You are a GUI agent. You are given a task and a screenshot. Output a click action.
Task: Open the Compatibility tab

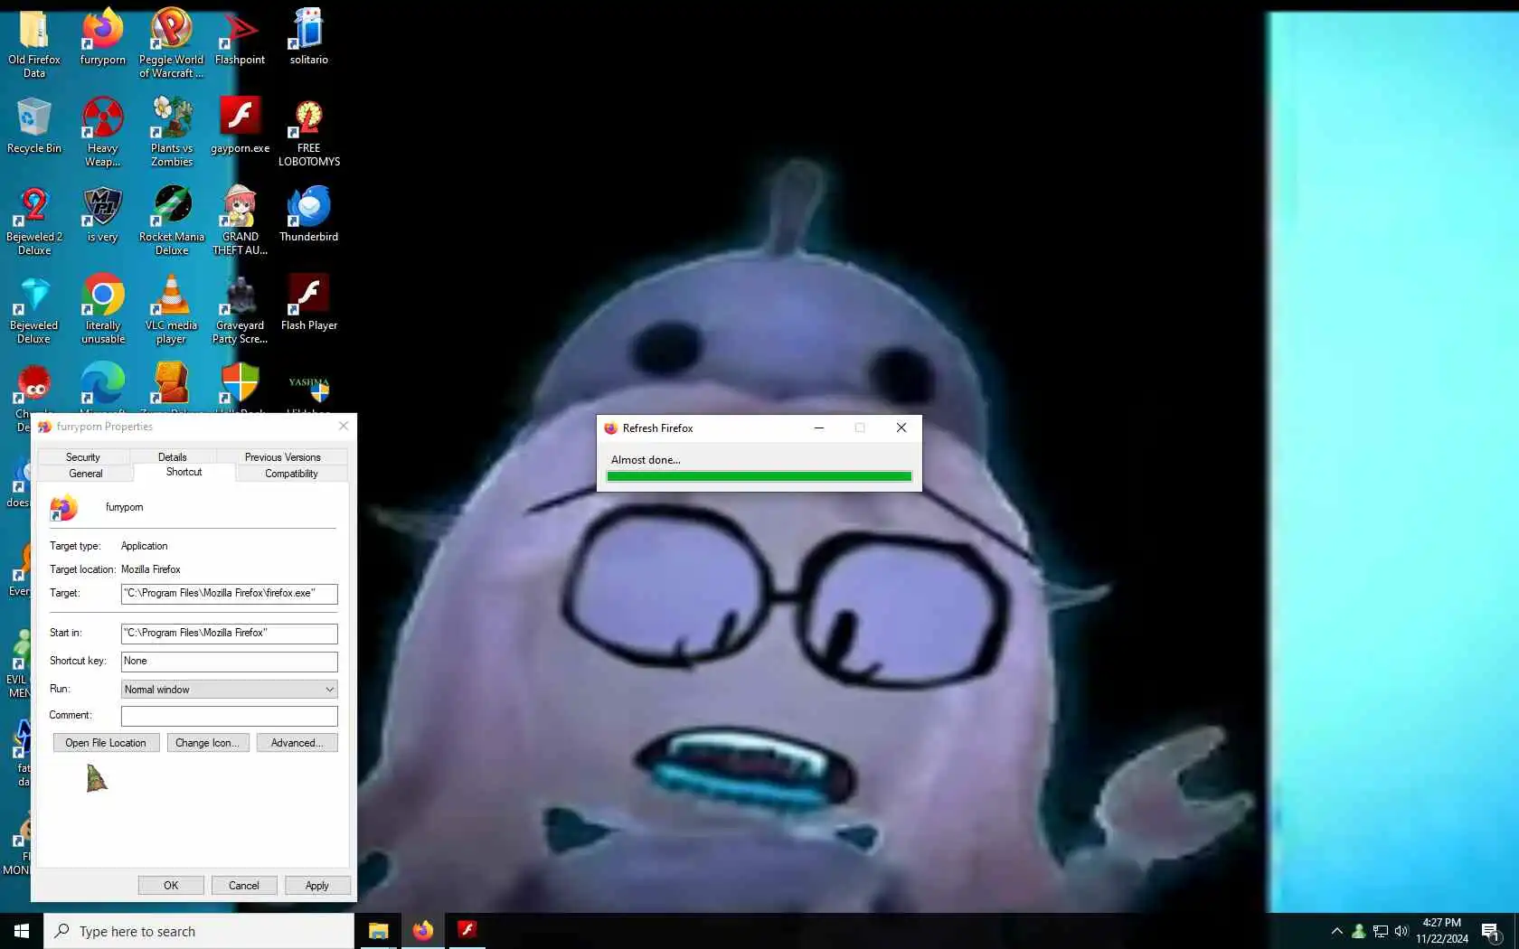click(291, 474)
